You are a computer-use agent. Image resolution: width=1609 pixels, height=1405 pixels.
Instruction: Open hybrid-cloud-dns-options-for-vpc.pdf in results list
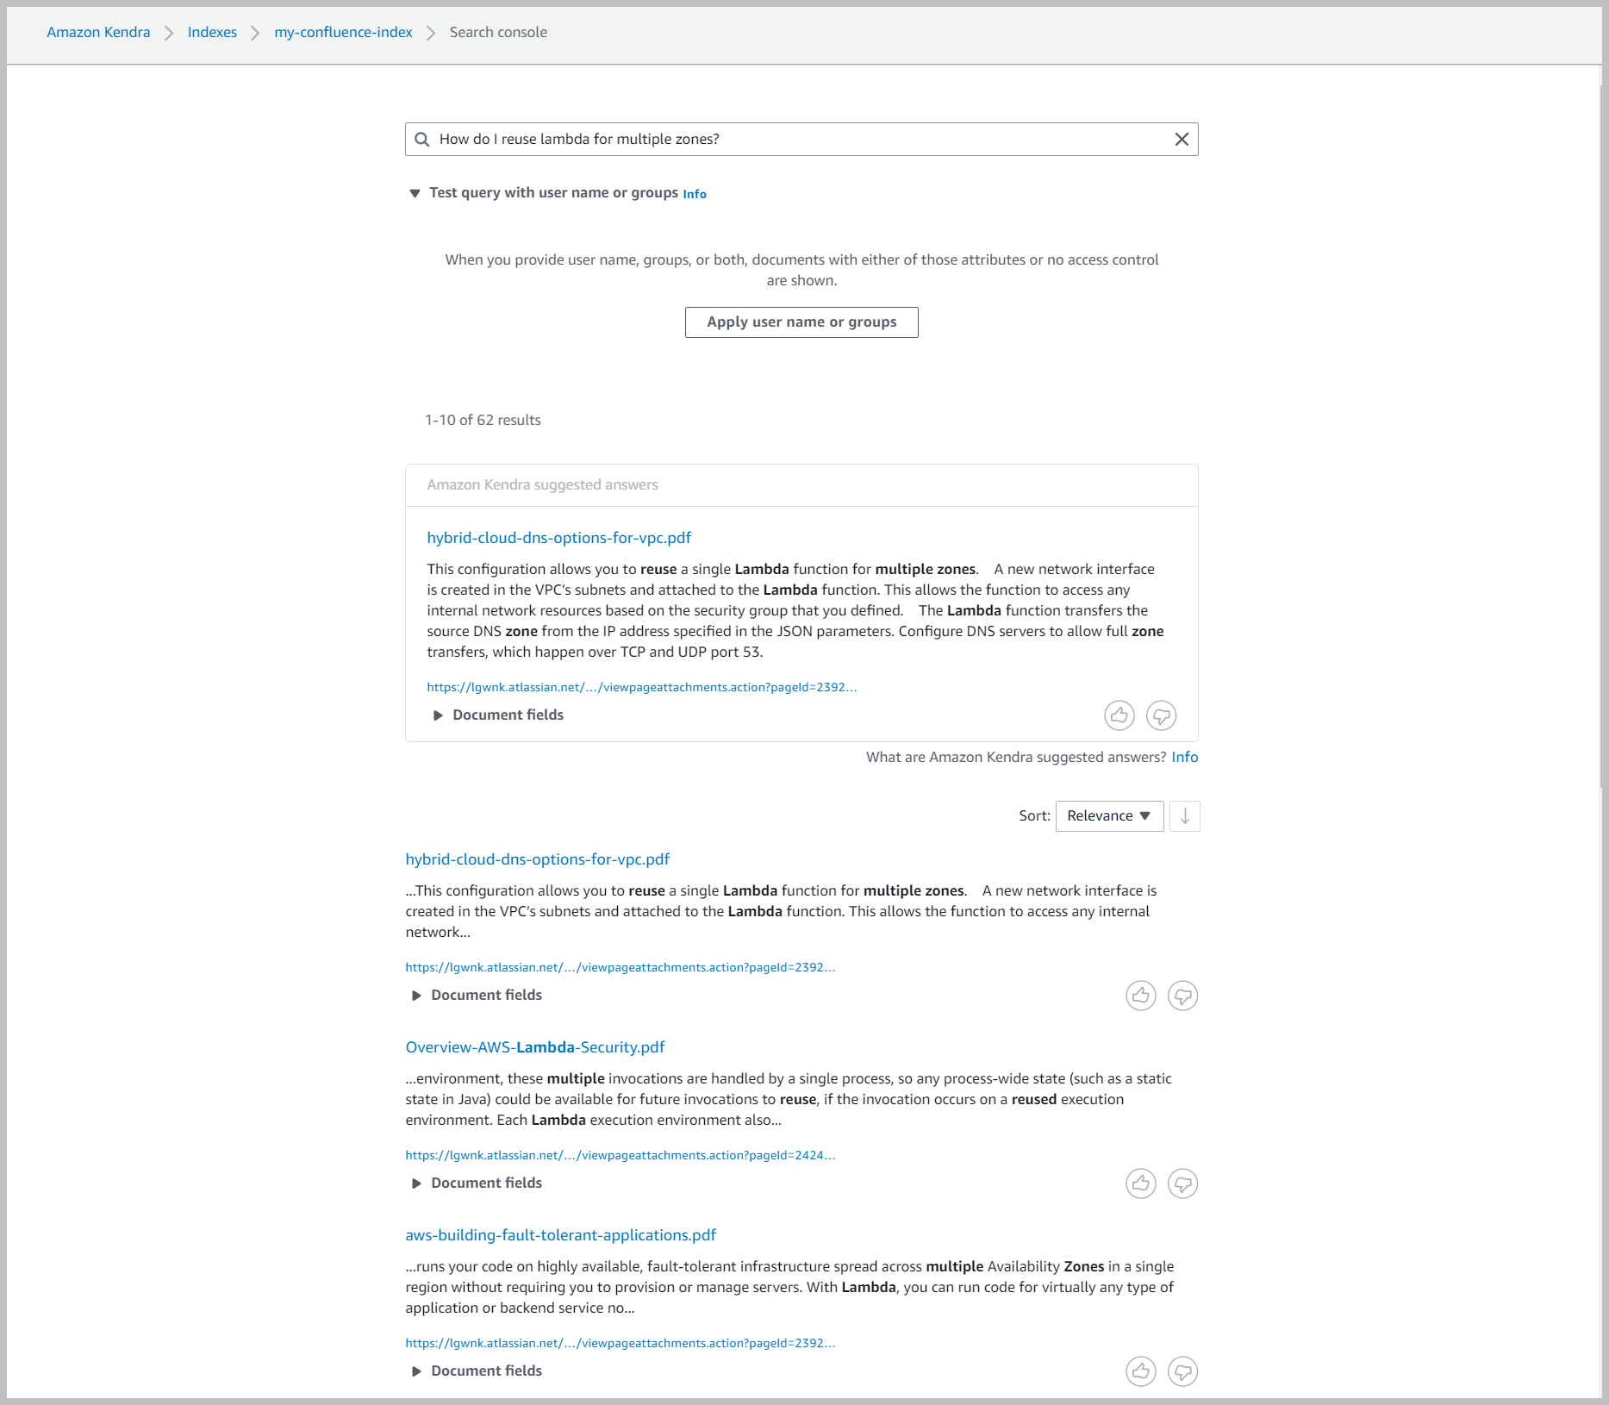tap(538, 859)
